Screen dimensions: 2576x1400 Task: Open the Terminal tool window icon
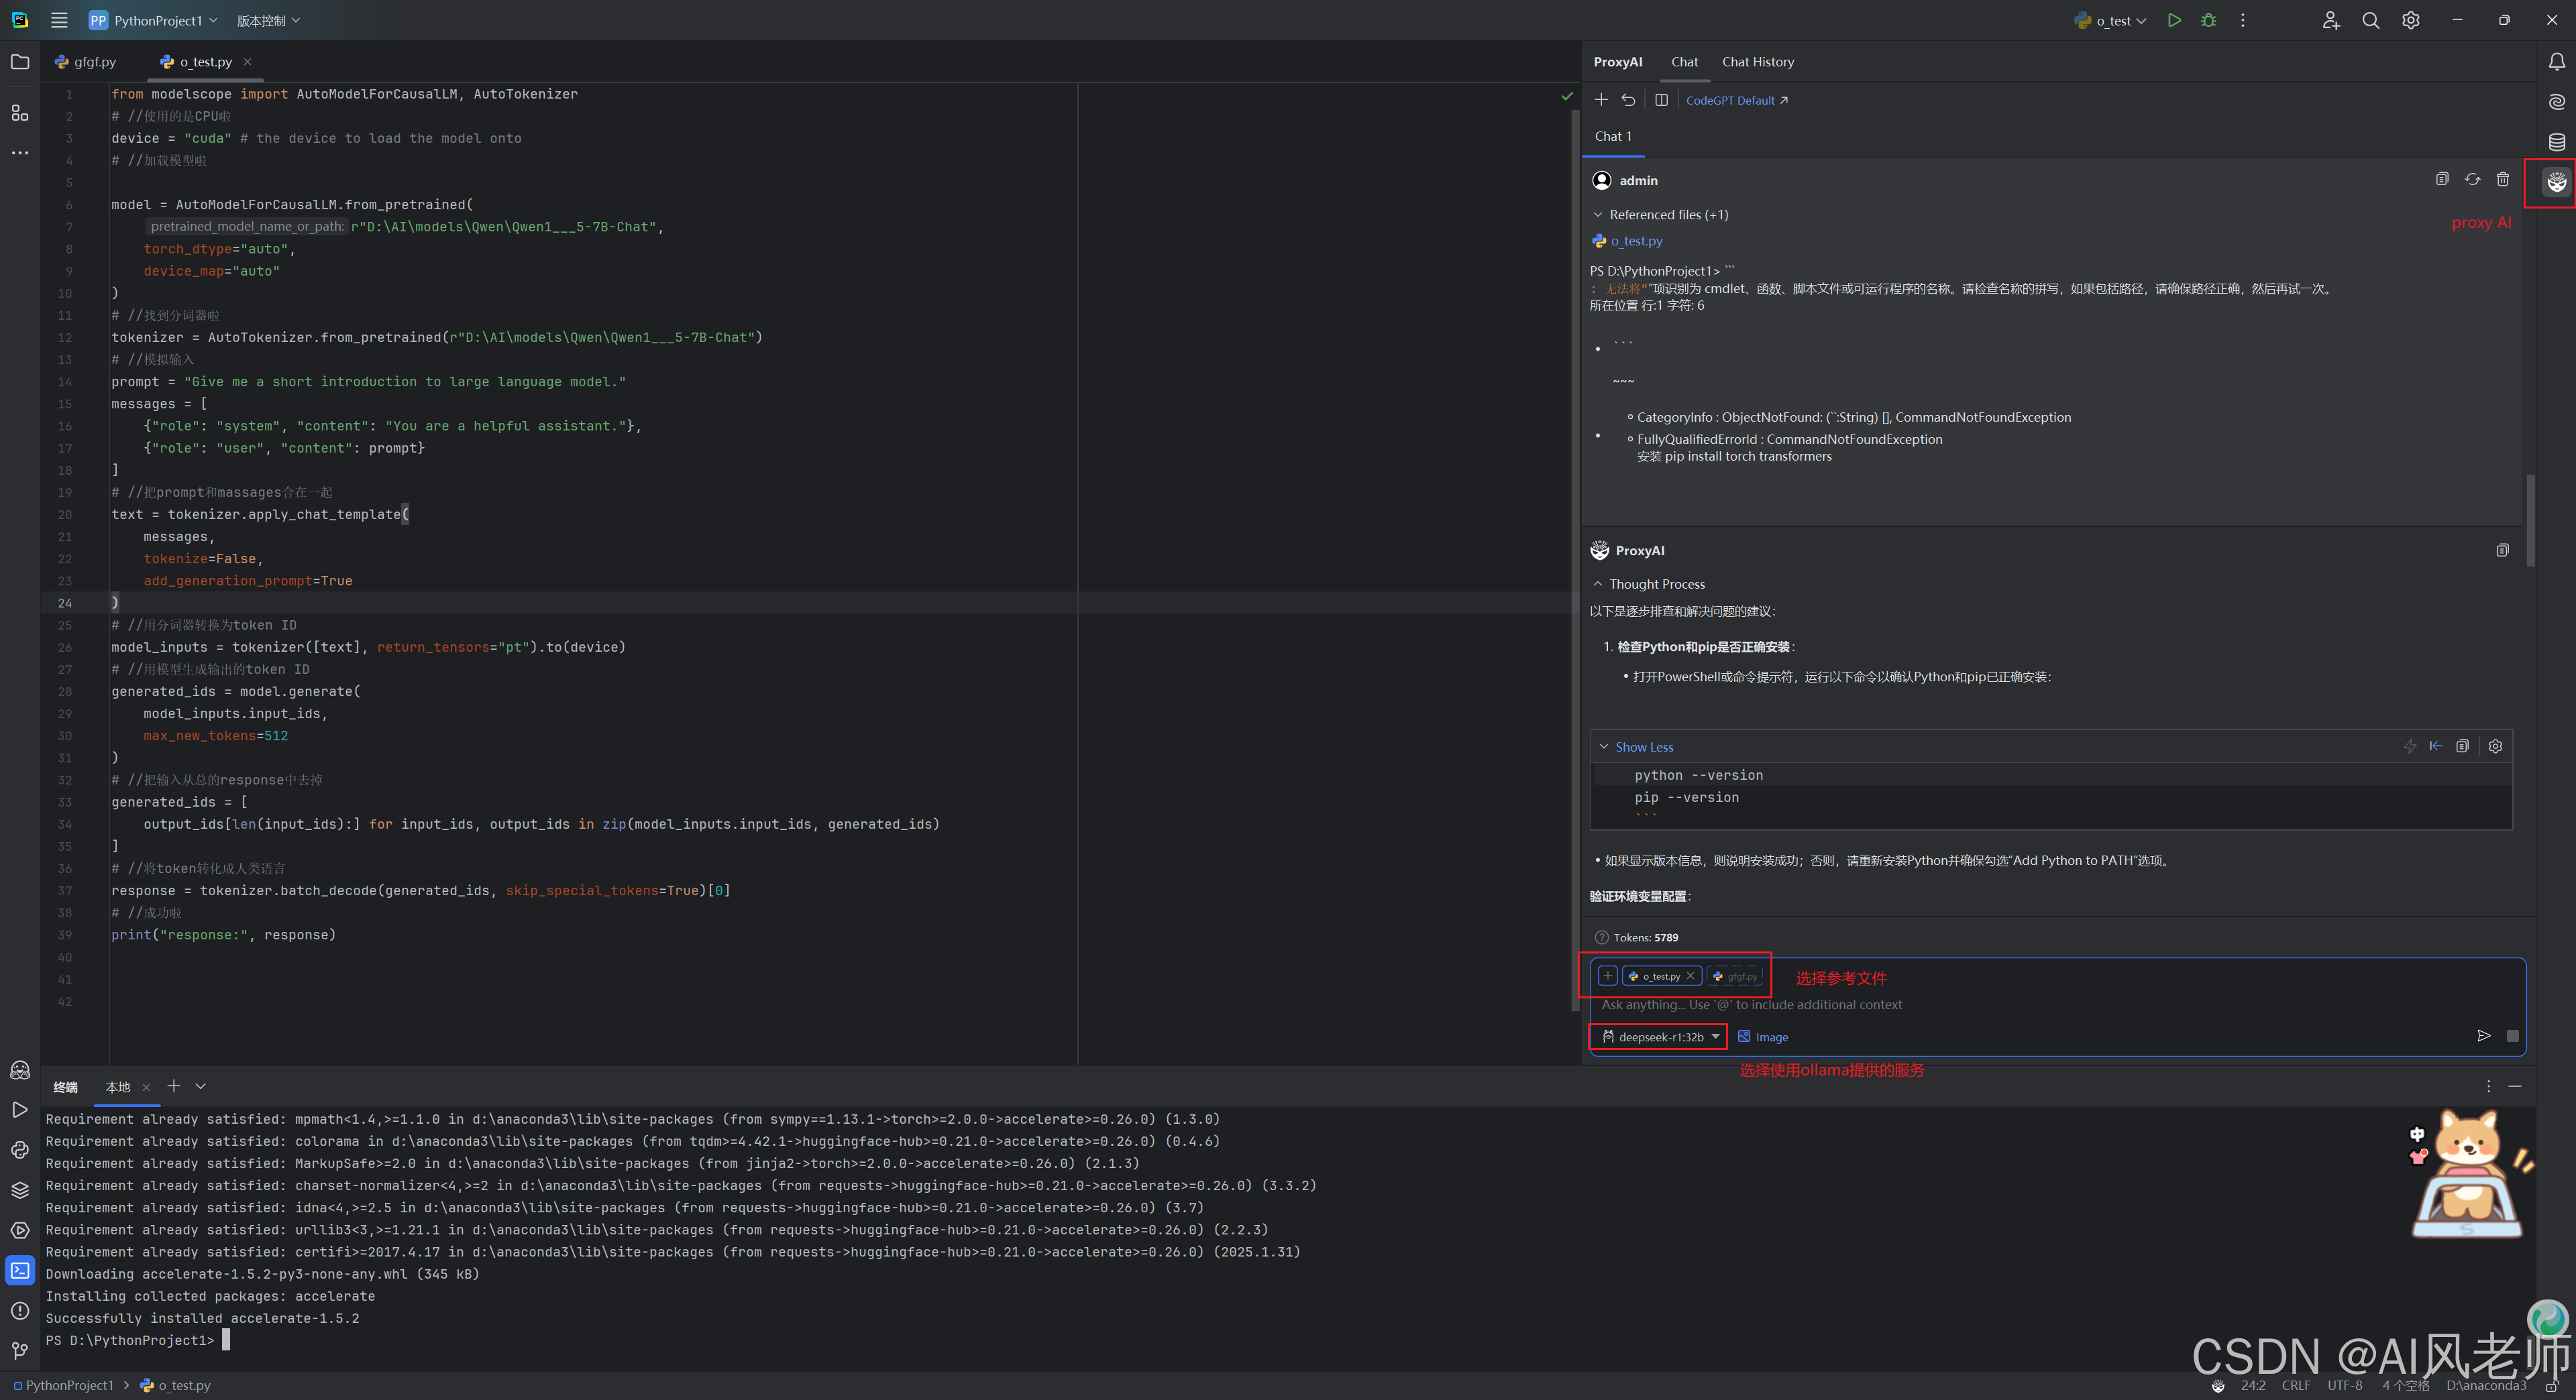pyautogui.click(x=20, y=1270)
